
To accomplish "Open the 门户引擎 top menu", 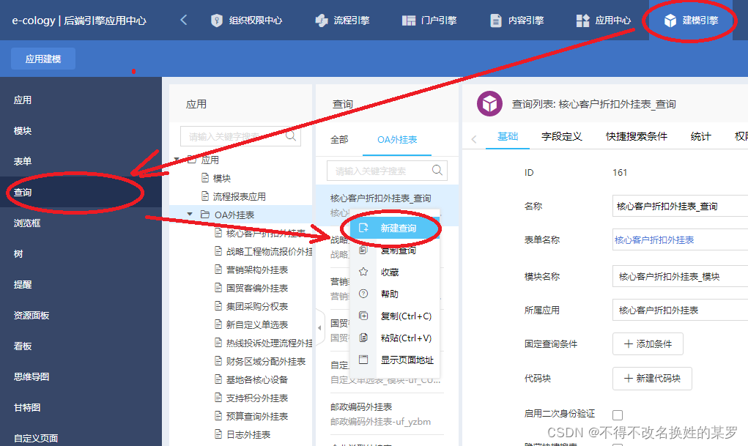I will click(x=429, y=21).
